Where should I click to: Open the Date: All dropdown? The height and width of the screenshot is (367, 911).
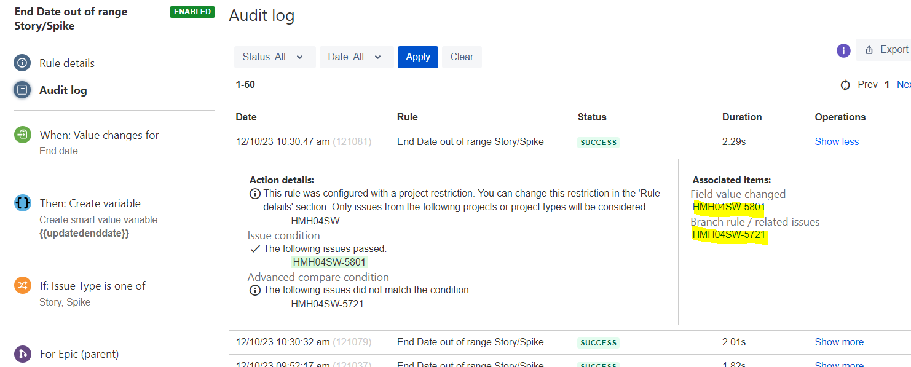(x=357, y=57)
